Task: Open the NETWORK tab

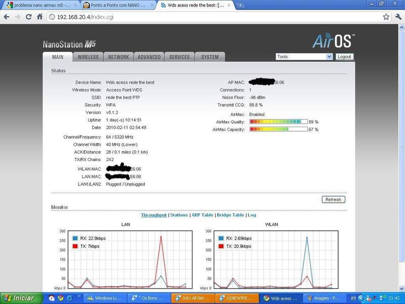Action: (x=118, y=57)
